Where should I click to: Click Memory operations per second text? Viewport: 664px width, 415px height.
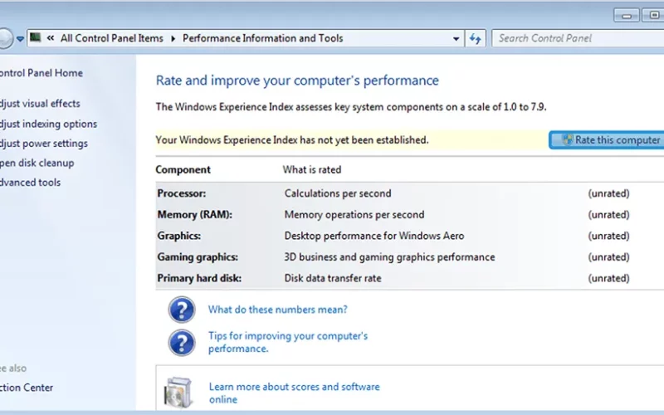point(354,215)
